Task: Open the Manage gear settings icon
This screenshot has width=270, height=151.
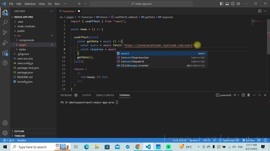Action: 5,133
